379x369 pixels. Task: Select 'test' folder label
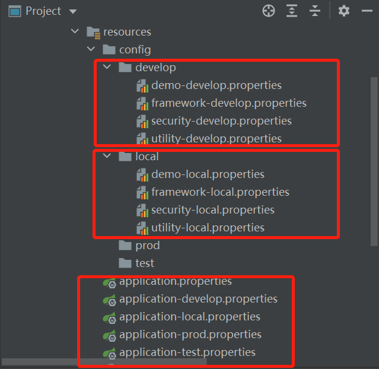[145, 263]
